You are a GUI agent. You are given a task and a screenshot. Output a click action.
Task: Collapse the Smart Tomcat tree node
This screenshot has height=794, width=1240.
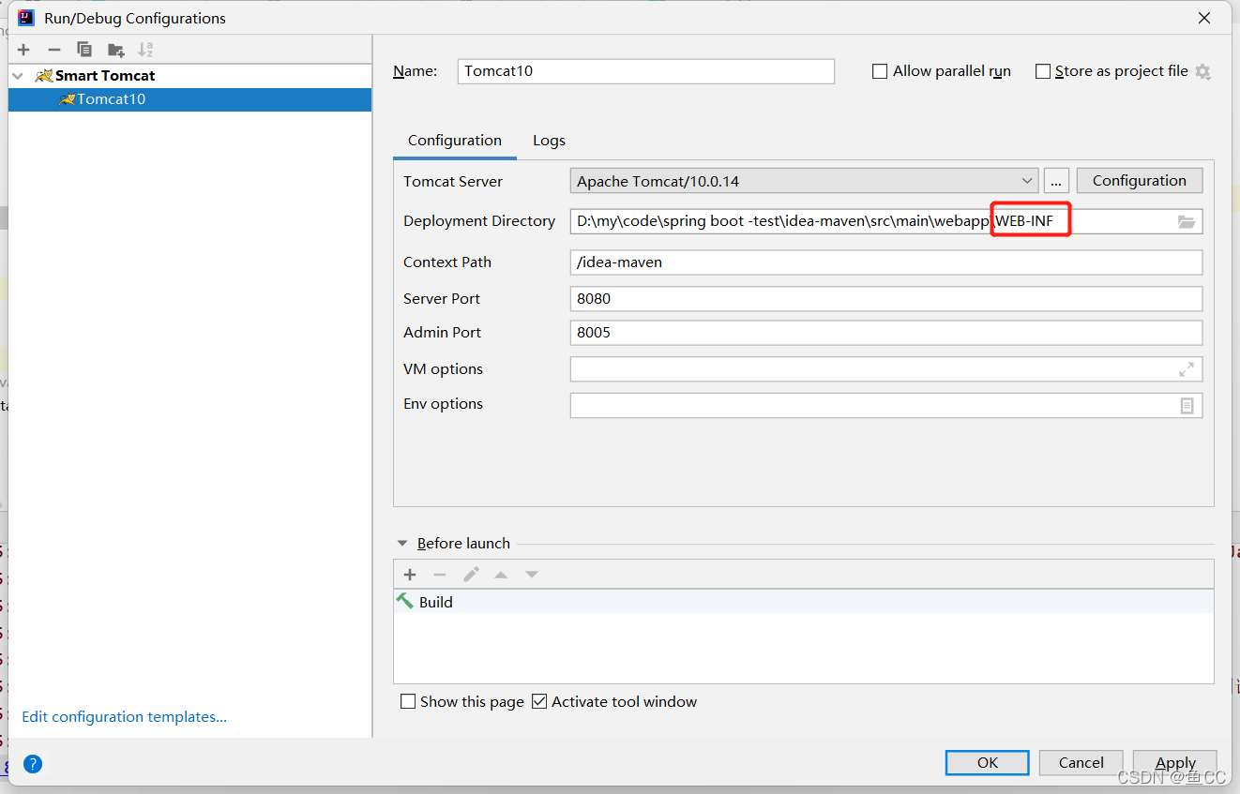click(x=18, y=76)
